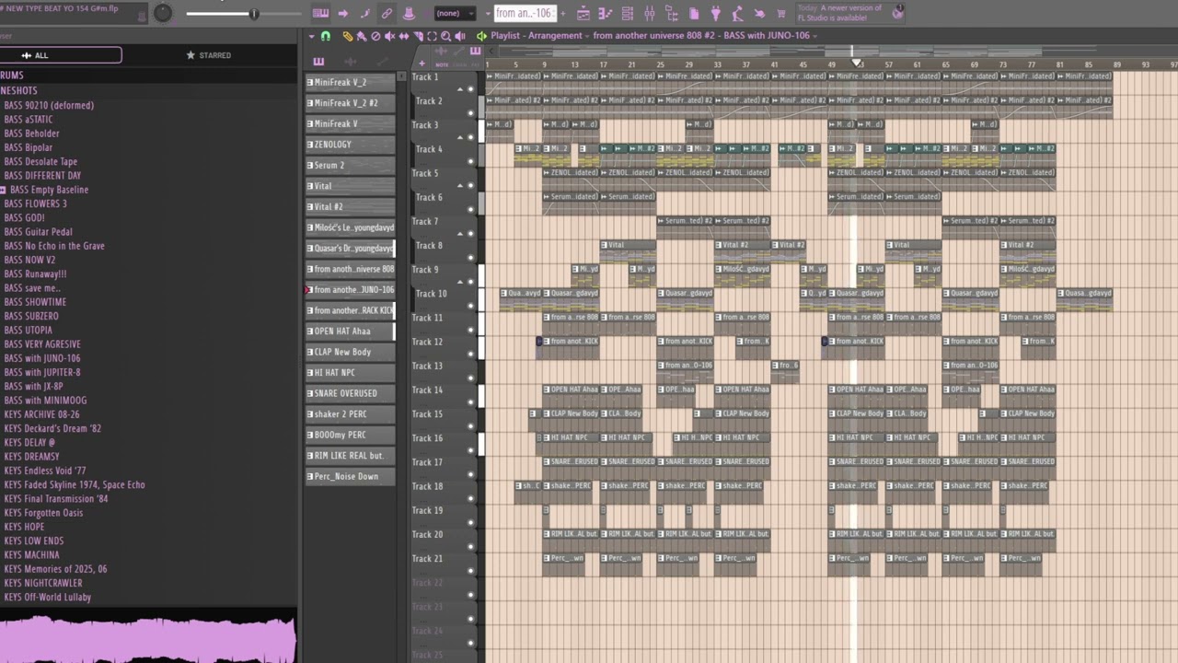Click the pink waveform preview
The width and height of the screenshot is (1178, 663).
147,638
